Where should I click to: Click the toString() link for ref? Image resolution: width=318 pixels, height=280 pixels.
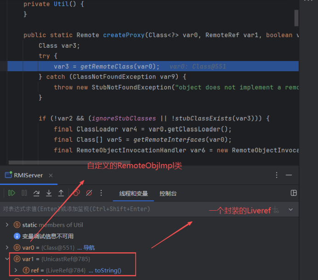pos(108,270)
